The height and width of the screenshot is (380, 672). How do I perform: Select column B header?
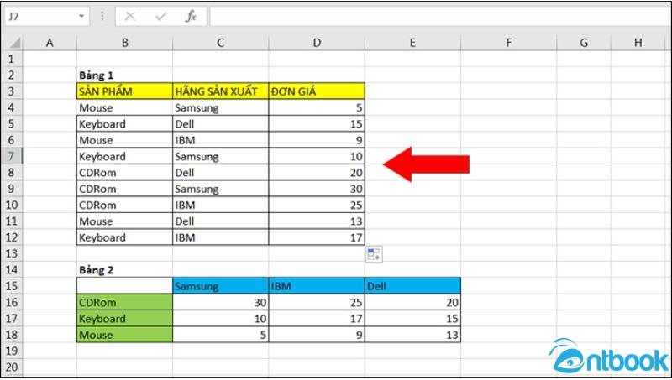click(x=124, y=43)
